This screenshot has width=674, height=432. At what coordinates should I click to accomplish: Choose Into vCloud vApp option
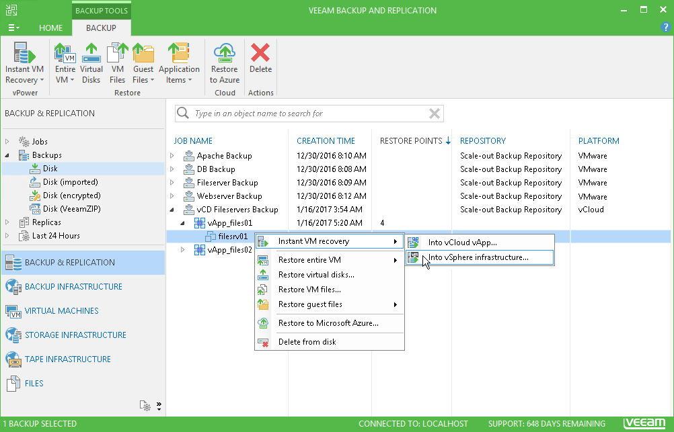[x=480, y=243]
